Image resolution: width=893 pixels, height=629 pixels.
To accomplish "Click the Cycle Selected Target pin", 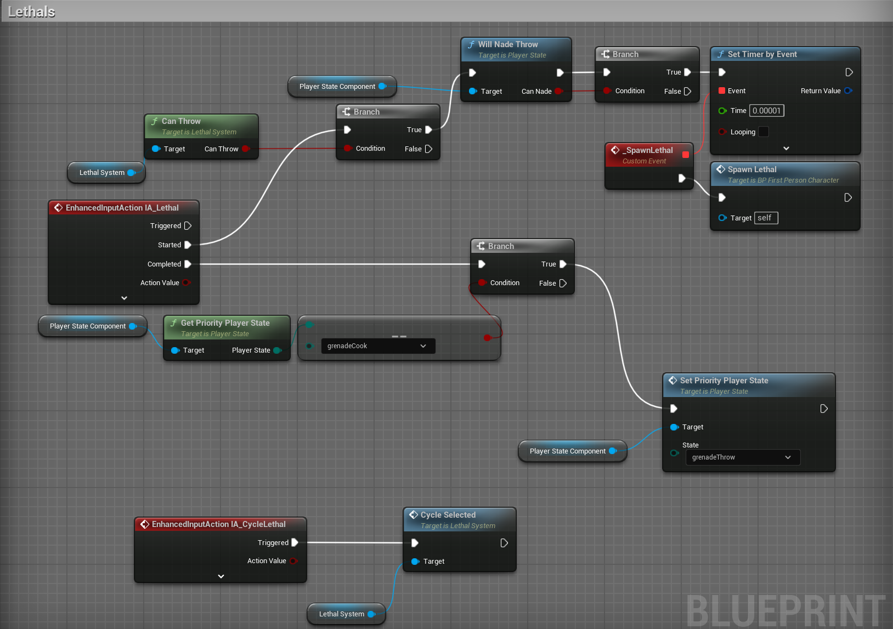I will [415, 562].
